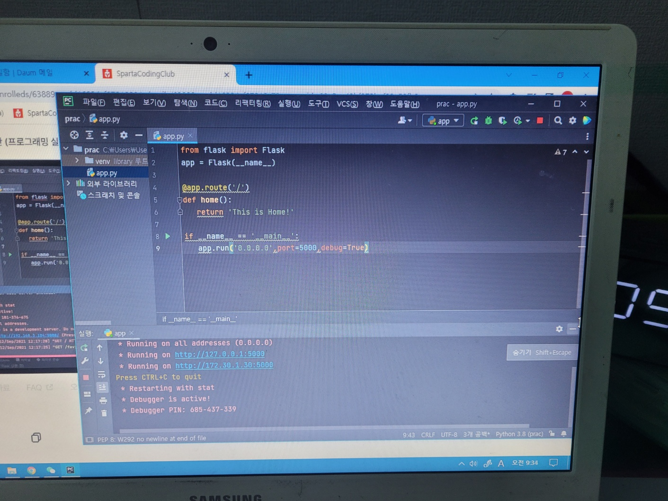Print console output with printer icon
The image size is (668, 501).
pyautogui.click(x=103, y=401)
